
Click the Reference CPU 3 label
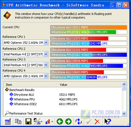tap(14, 60)
